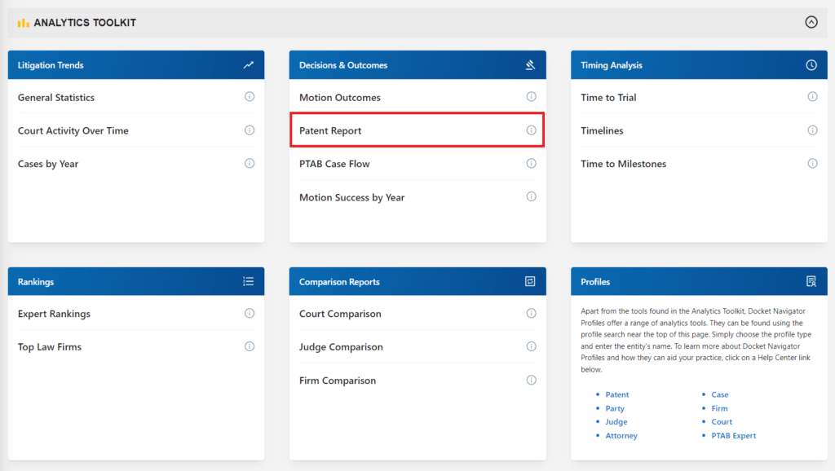The width and height of the screenshot is (835, 471).
Task: Open Court Activity Over Time
Action: tap(73, 130)
